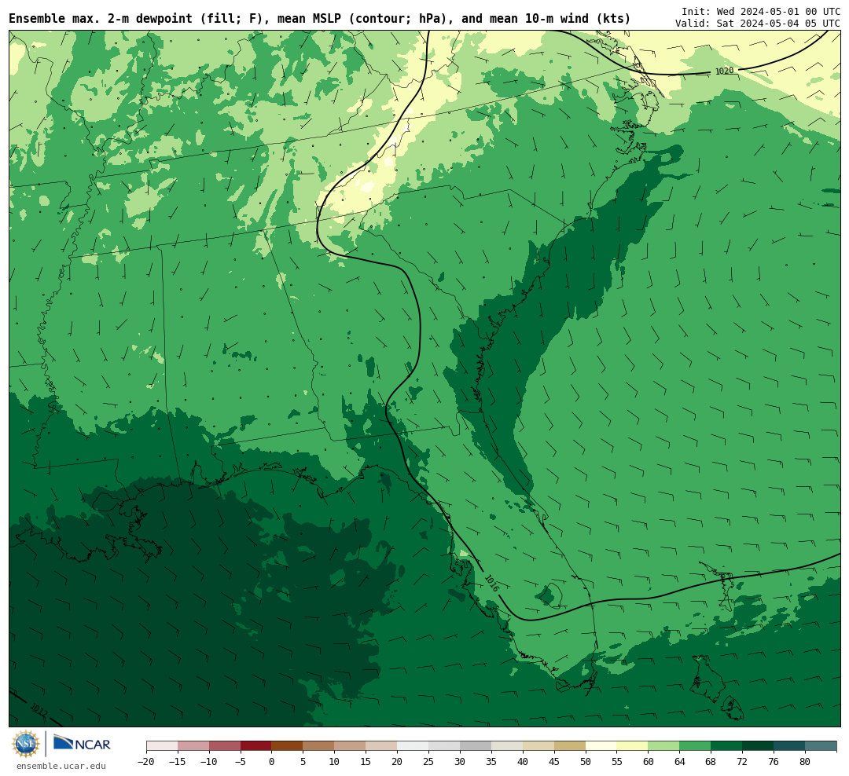Image resolution: width=849 pixels, height=776 pixels.
Task: Pick the near-white swatch between 20 and 25
Action: click(x=413, y=746)
